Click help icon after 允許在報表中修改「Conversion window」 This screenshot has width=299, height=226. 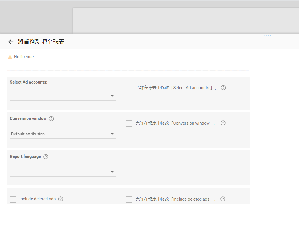click(x=223, y=123)
